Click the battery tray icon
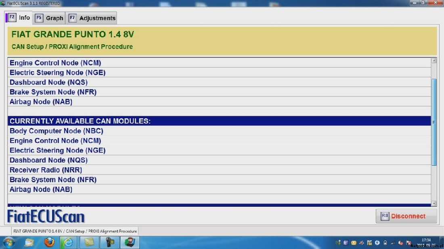Screen dimensions: 444x249 pos(385,243)
